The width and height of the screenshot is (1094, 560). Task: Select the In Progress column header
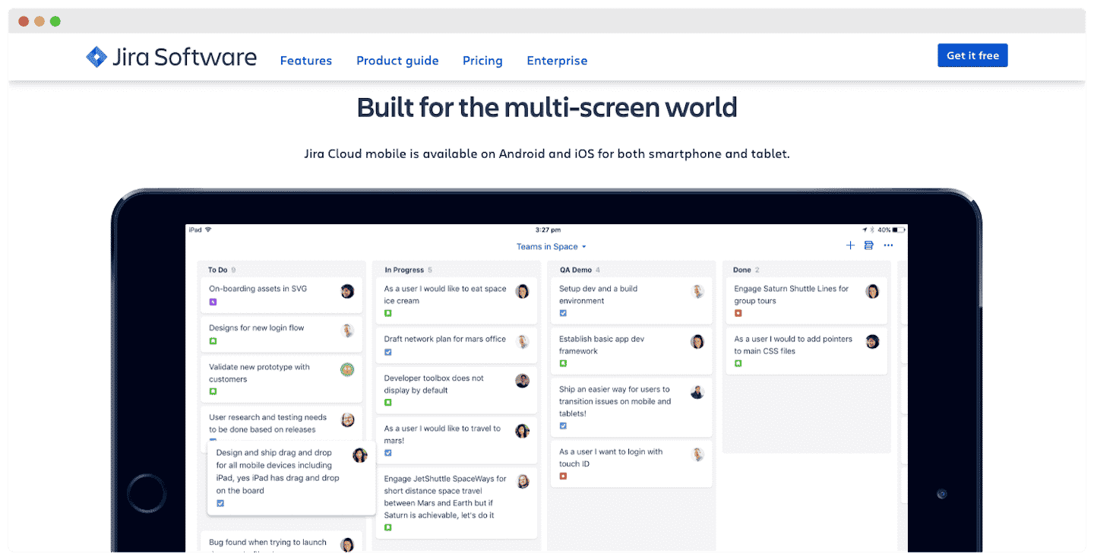click(408, 270)
